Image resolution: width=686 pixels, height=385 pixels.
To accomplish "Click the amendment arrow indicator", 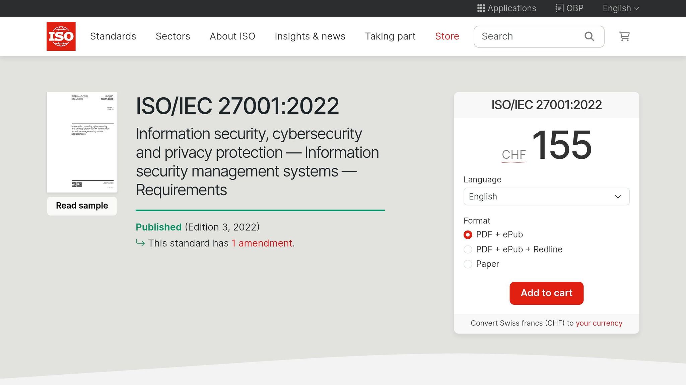I will [x=140, y=243].
